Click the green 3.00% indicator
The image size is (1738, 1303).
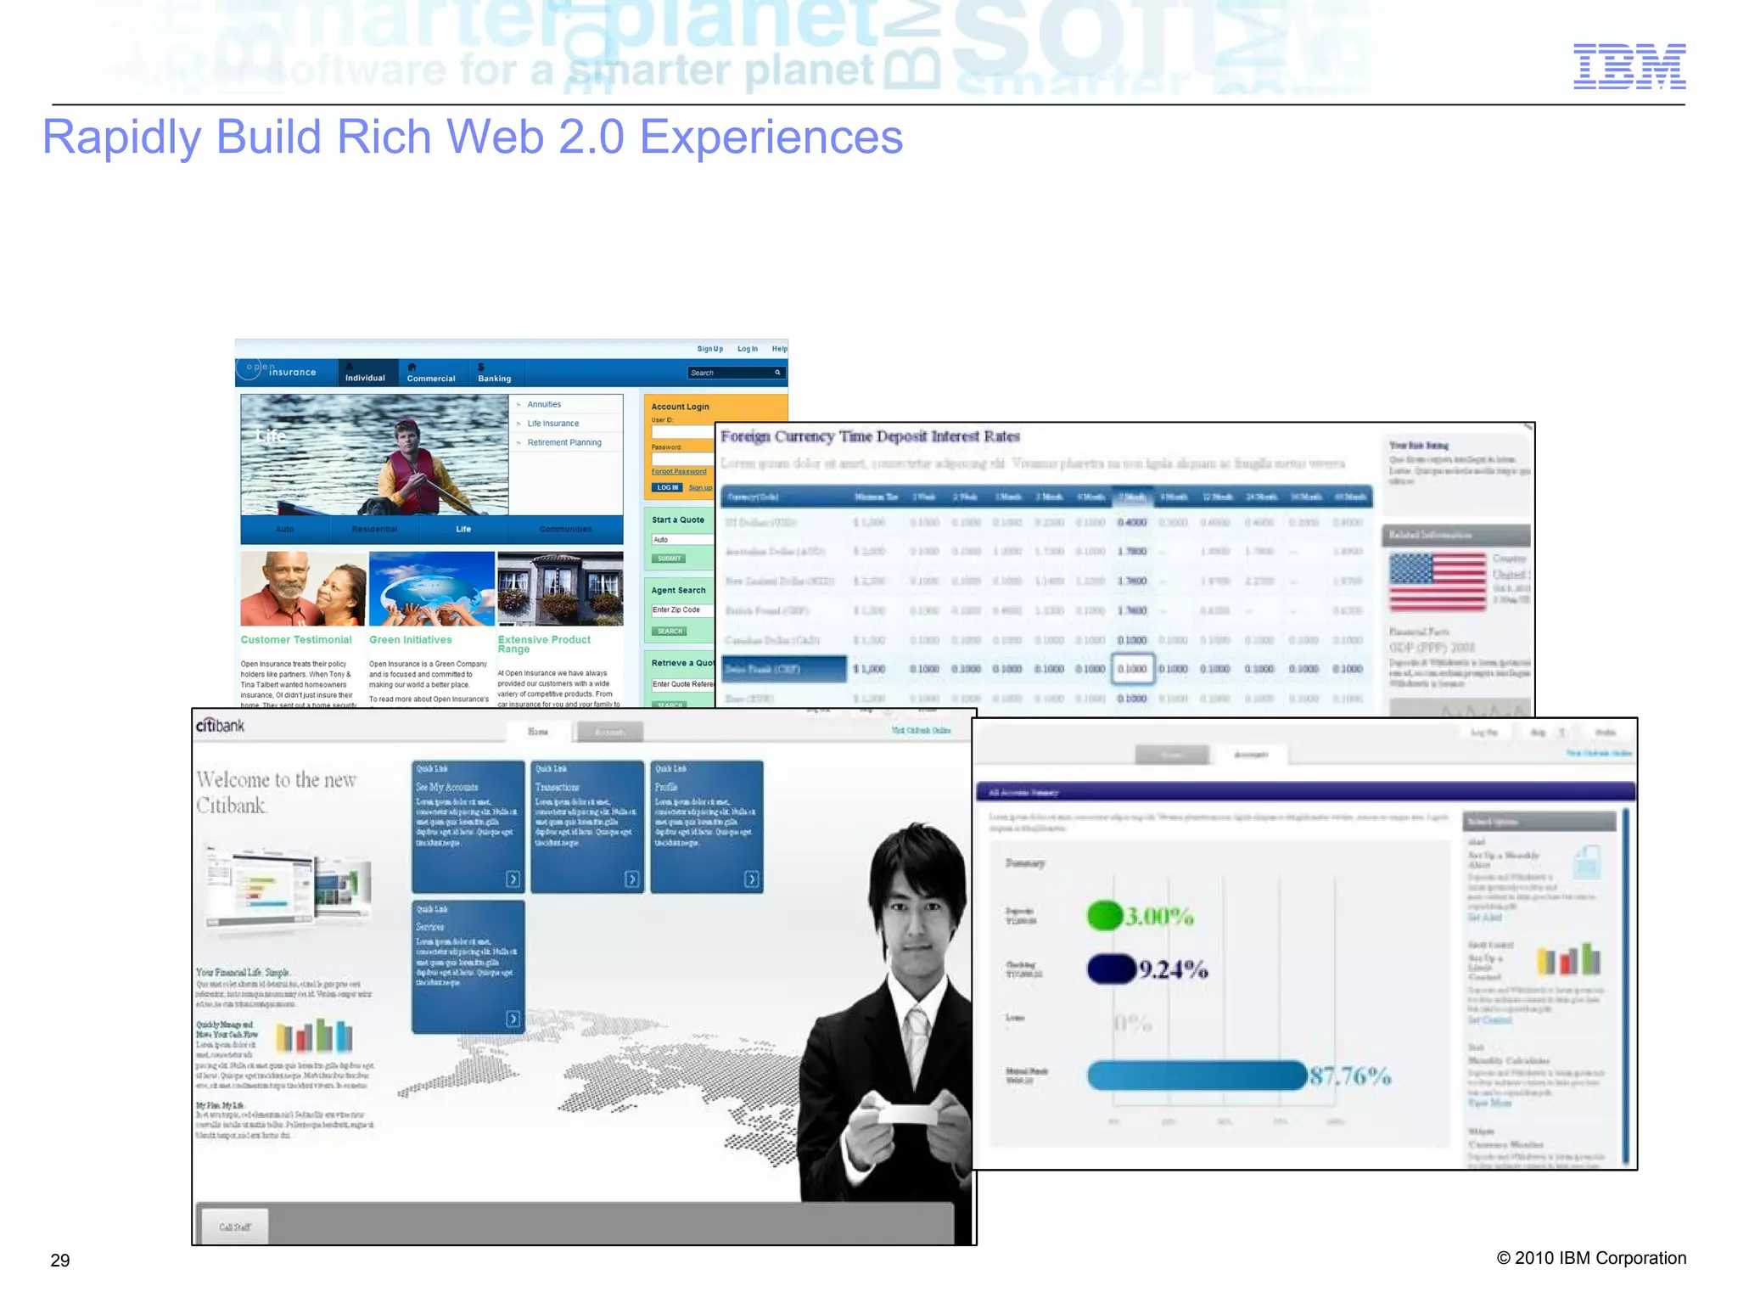click(x=1105, y=915)
